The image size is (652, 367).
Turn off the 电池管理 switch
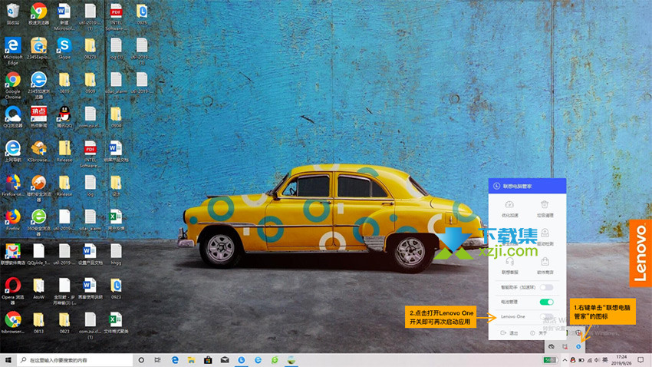546,302
